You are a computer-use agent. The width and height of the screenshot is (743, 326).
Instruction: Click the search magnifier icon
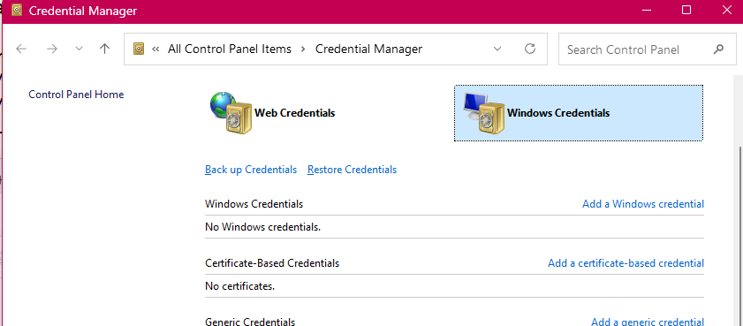(718, 49)
